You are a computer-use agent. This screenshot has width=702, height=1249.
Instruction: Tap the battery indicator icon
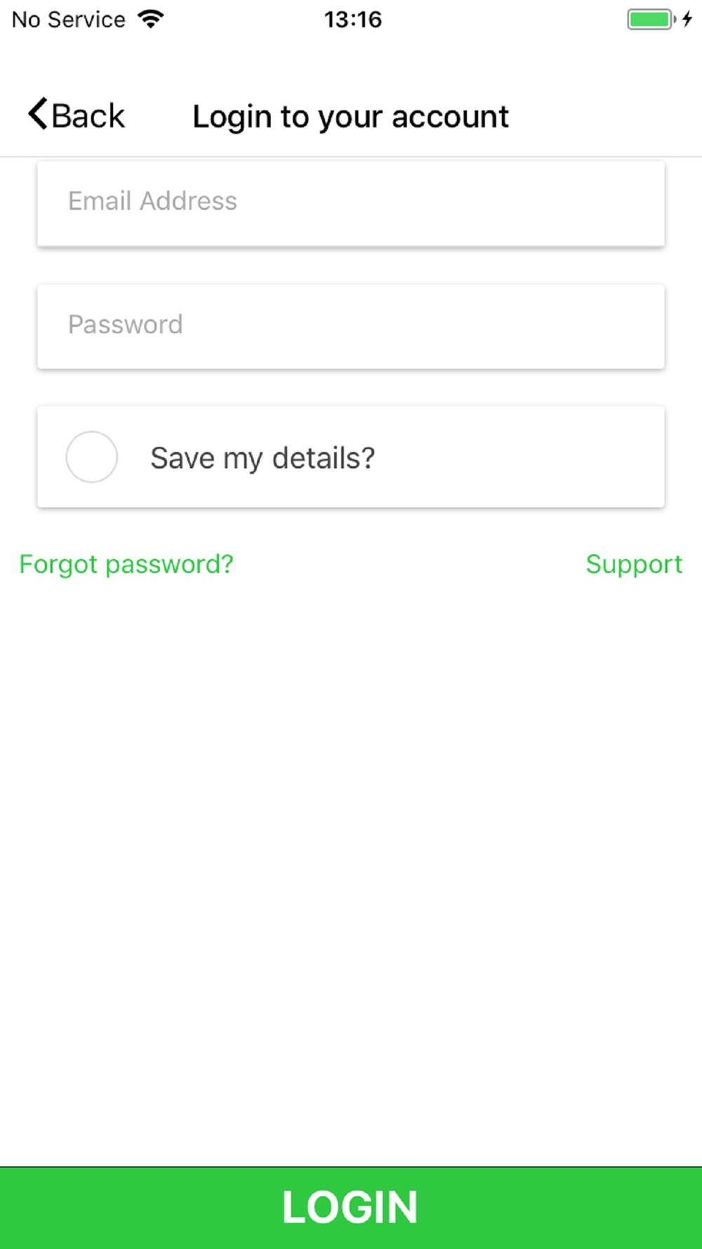[652, 19]
